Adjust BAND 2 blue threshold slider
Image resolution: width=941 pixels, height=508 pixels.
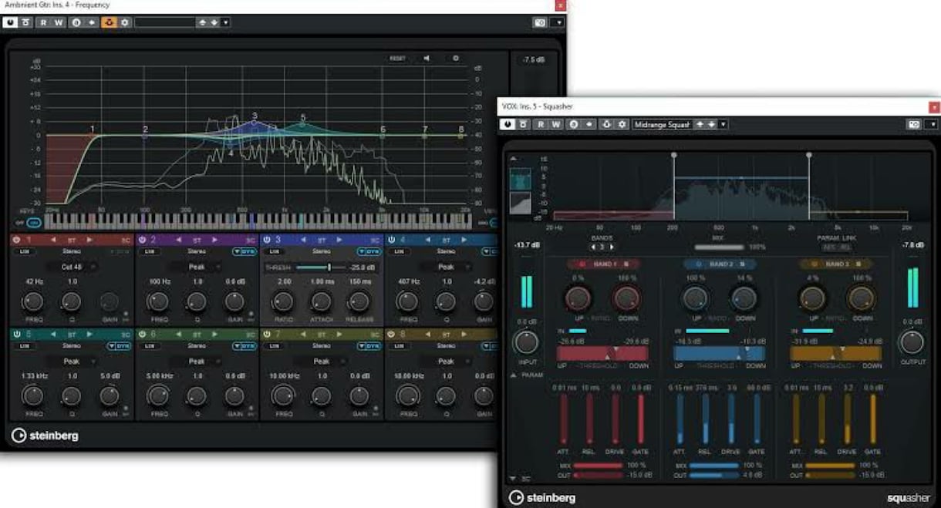pyautogui.click(x=719, y=353)
